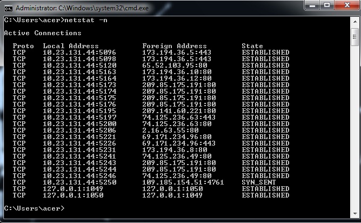
Task: Click foreign address 173.194.36.10:80
Action: click(x=177, y=72)
